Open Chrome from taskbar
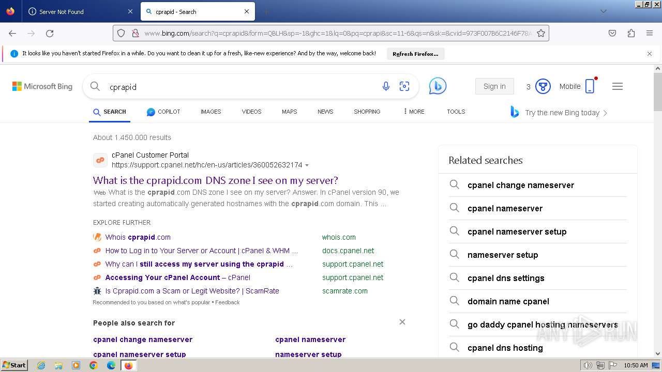This screenshot has width=662, height=372. [x=94, y=365]
